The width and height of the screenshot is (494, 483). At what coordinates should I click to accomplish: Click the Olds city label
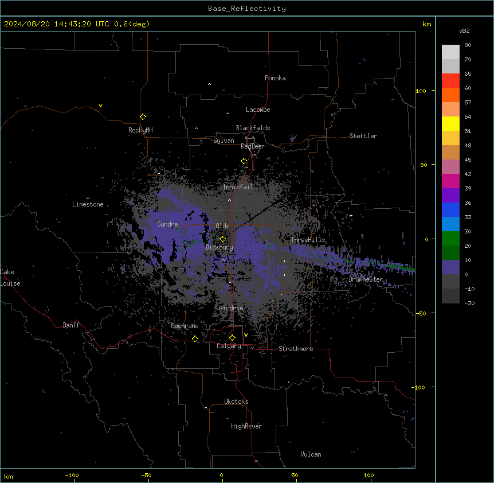(222, 226)
